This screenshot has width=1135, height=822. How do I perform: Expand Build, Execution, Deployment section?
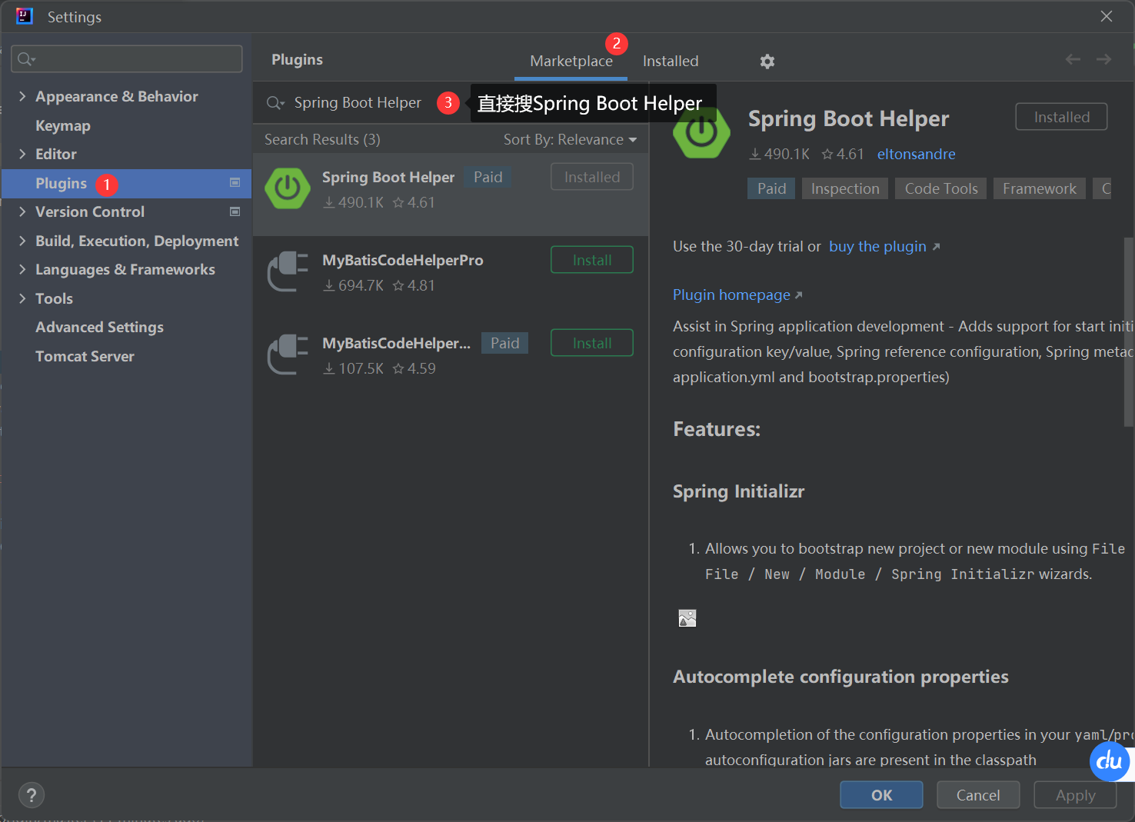(22, 241)
